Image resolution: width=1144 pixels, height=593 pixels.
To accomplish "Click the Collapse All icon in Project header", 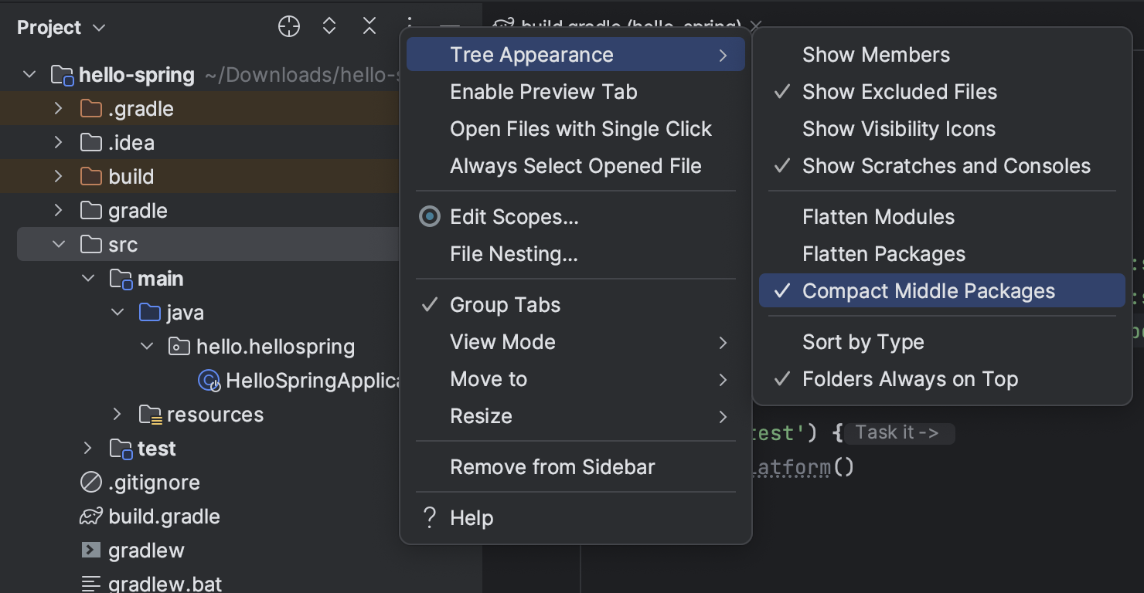I will [x=369, y=27].
